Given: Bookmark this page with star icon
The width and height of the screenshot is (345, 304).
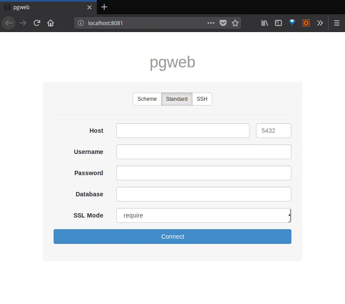Looking at the screenshot, I should coord(235,23).
